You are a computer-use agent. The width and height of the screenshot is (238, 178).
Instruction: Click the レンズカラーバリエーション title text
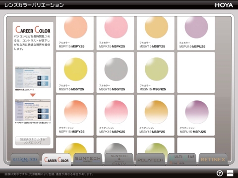point(34,5)
